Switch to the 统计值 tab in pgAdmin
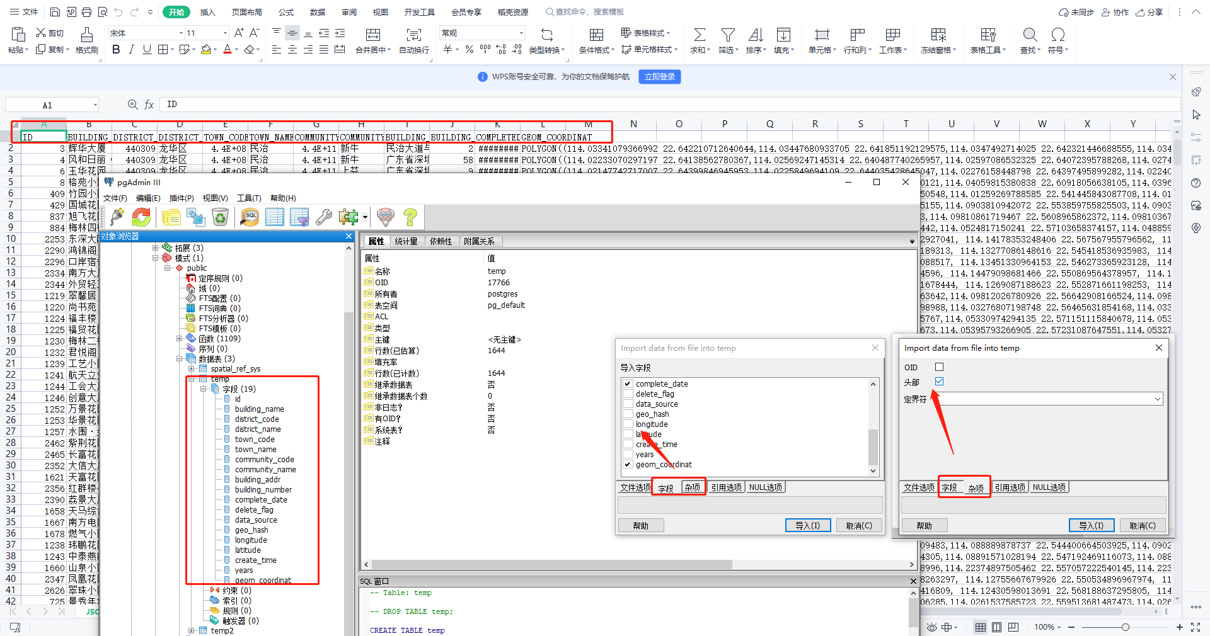Viewport: 1210px width, 636px height. [406, 241]
